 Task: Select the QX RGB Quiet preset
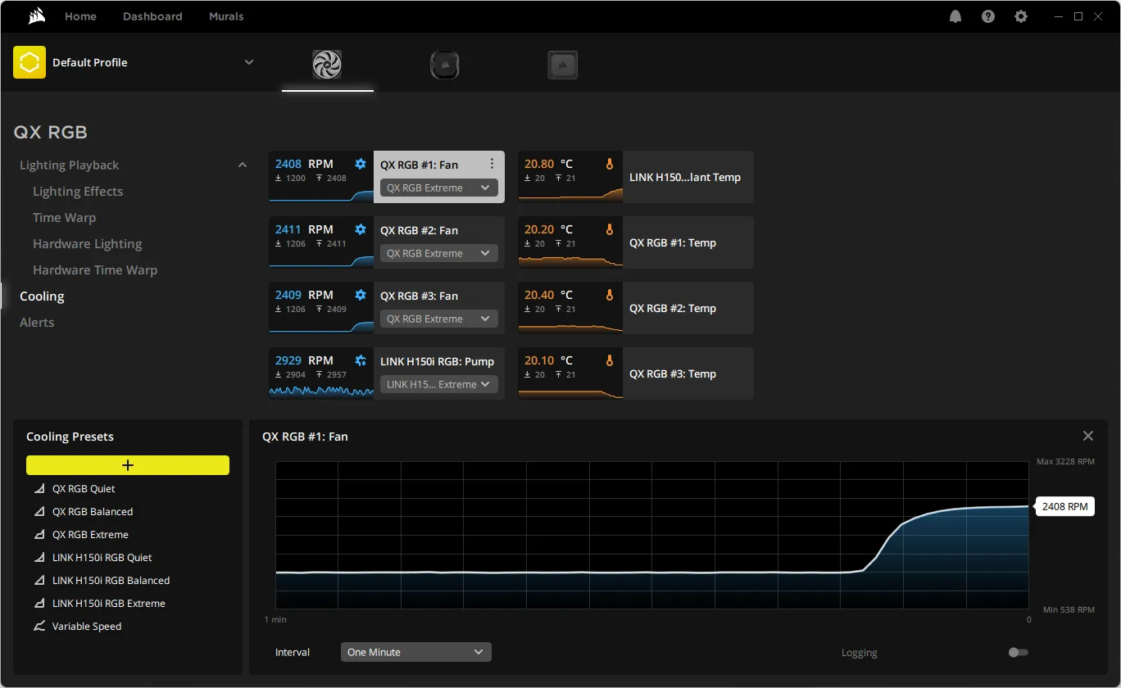click(84, 489)
